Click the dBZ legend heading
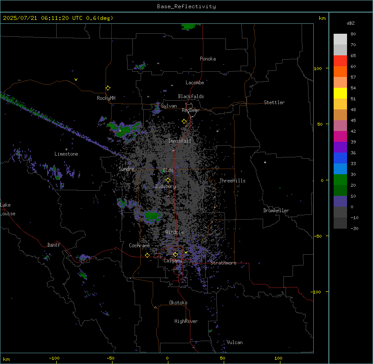 350,23
